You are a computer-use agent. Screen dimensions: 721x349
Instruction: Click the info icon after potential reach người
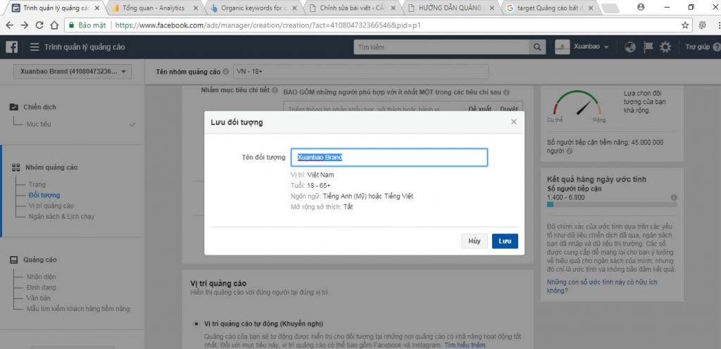point(570,151)
